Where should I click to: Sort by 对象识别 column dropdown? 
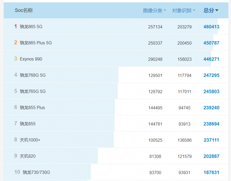184,10
